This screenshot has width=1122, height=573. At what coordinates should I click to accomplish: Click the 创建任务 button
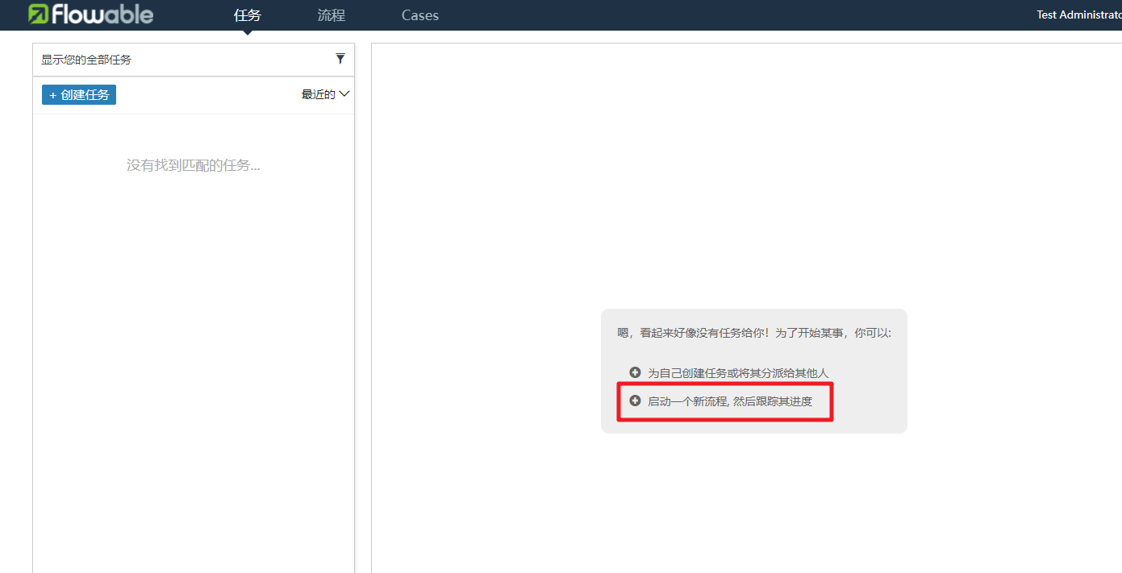pos(79,95)
